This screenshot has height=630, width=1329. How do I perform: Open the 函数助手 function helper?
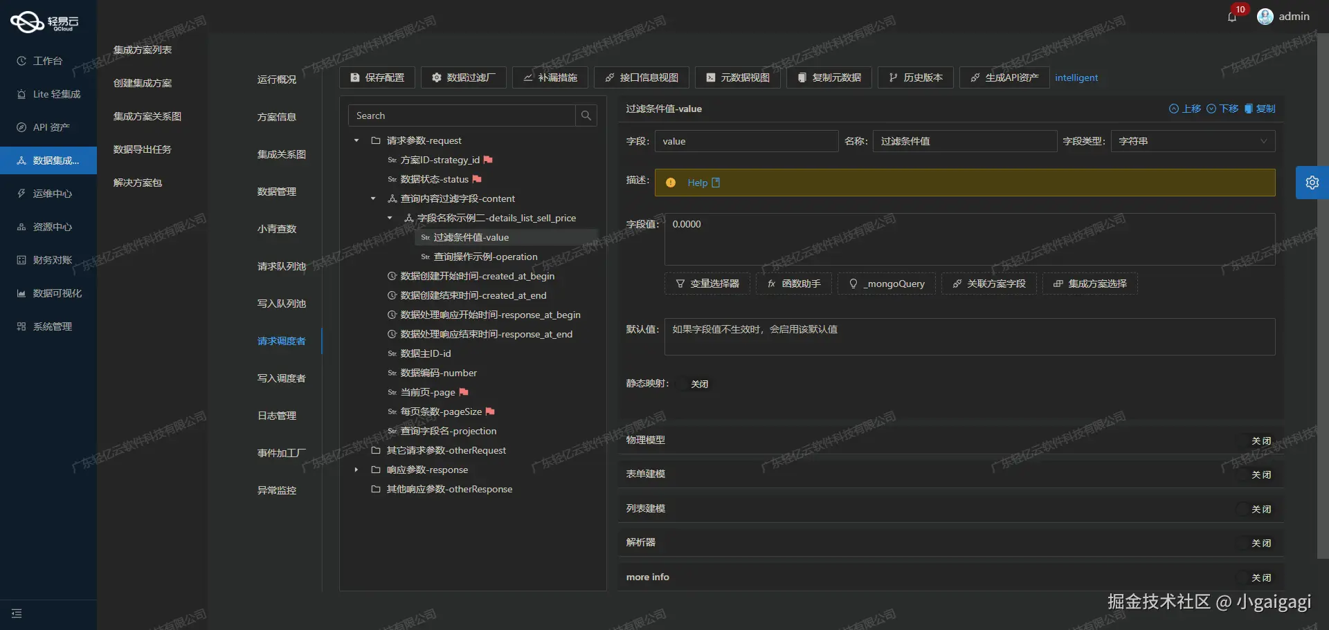793,283
